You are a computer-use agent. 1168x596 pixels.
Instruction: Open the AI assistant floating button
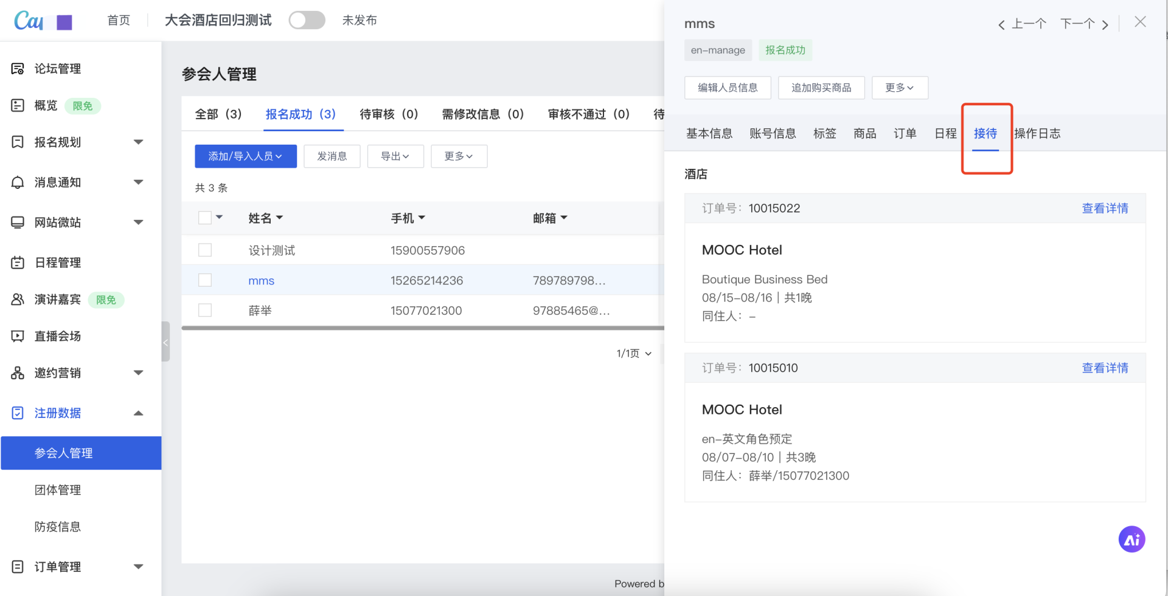[x=1131, y=539]
